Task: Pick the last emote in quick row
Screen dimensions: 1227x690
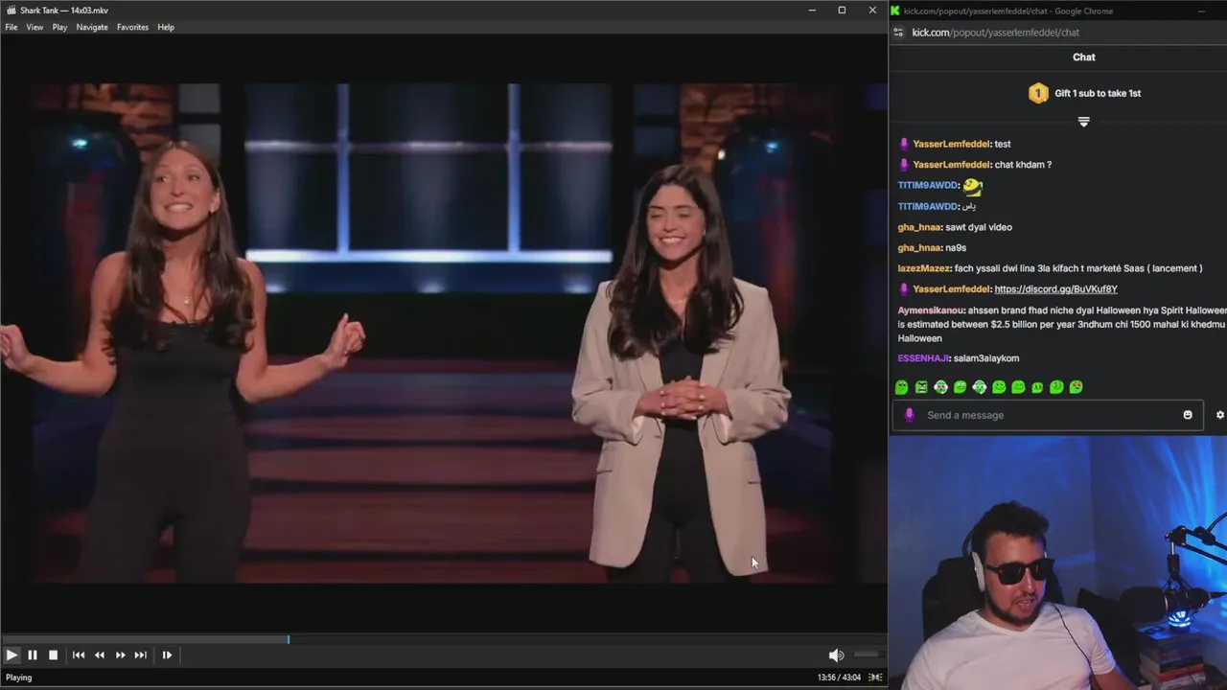Action: click(1076, 387)
